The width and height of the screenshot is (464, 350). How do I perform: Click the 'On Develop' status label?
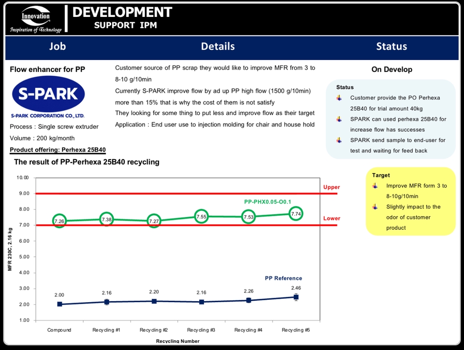(391, 69)
